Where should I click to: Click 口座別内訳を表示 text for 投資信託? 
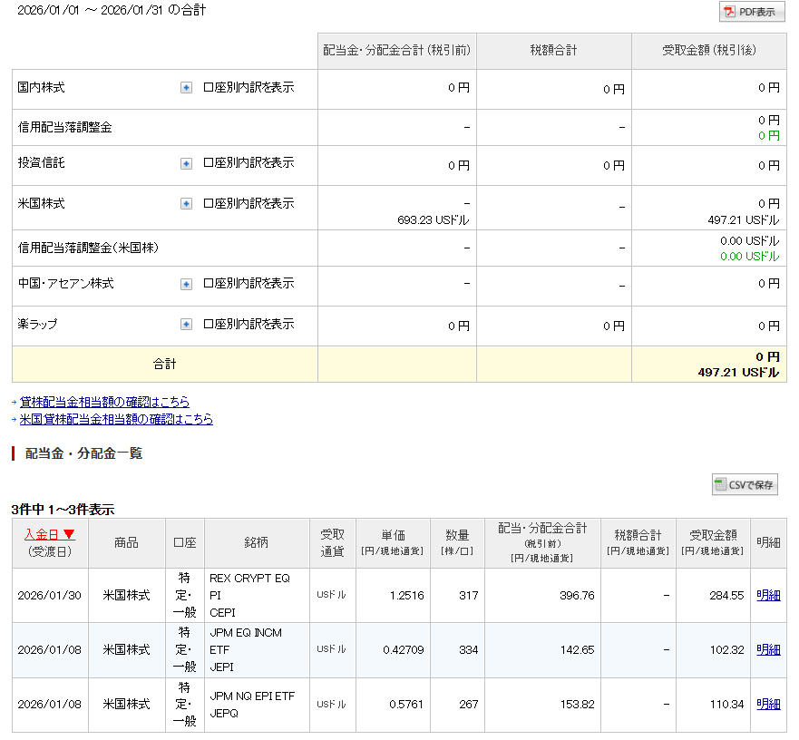tap(248, 164)
